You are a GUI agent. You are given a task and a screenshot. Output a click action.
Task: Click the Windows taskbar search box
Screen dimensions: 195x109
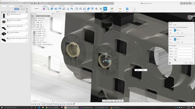(x=17, y=107)
